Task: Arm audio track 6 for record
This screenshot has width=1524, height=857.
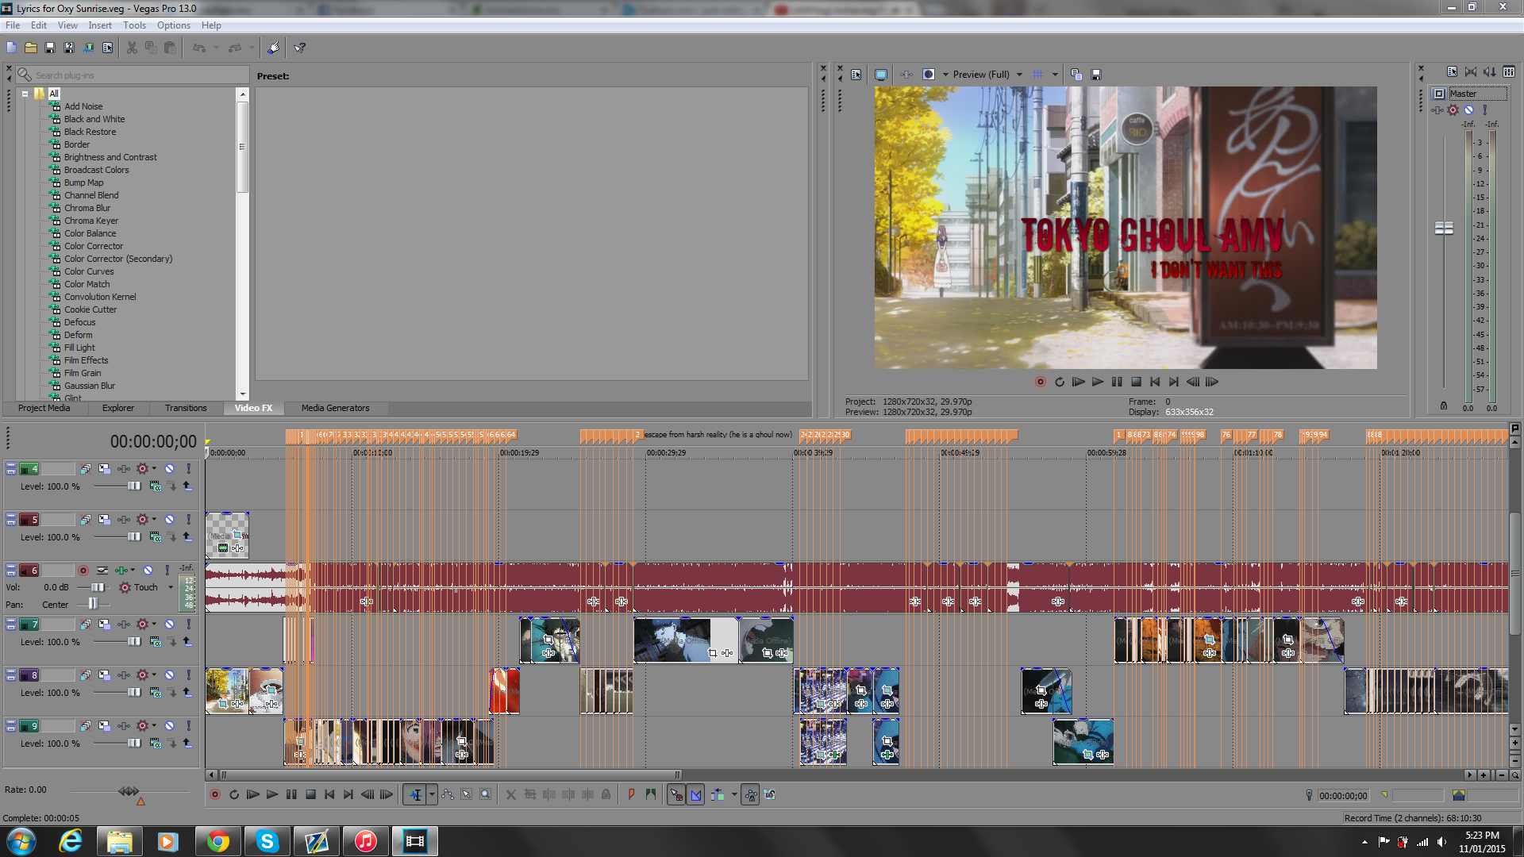Action: point(83,571)
